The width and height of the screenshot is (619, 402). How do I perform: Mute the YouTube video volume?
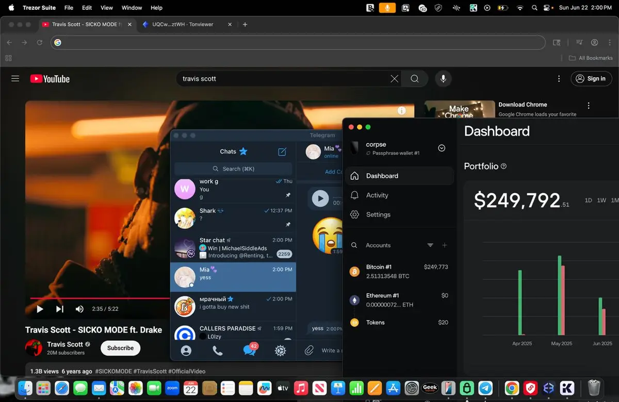point(79,309)
